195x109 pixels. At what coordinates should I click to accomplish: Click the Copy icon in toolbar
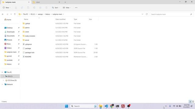tap(22, 8)
